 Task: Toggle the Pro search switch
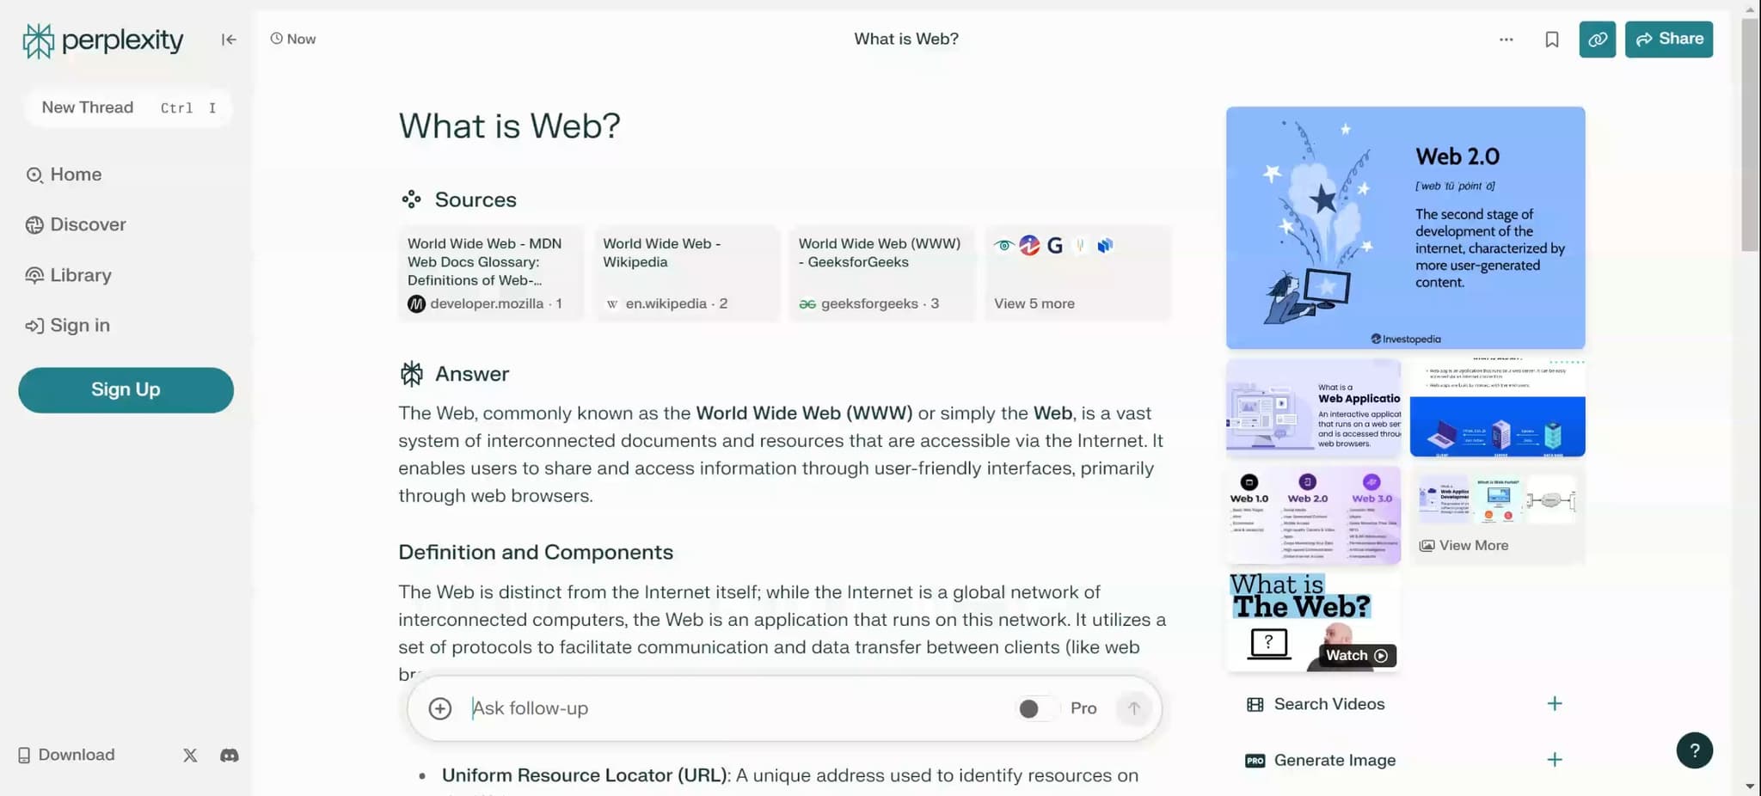1034,708
